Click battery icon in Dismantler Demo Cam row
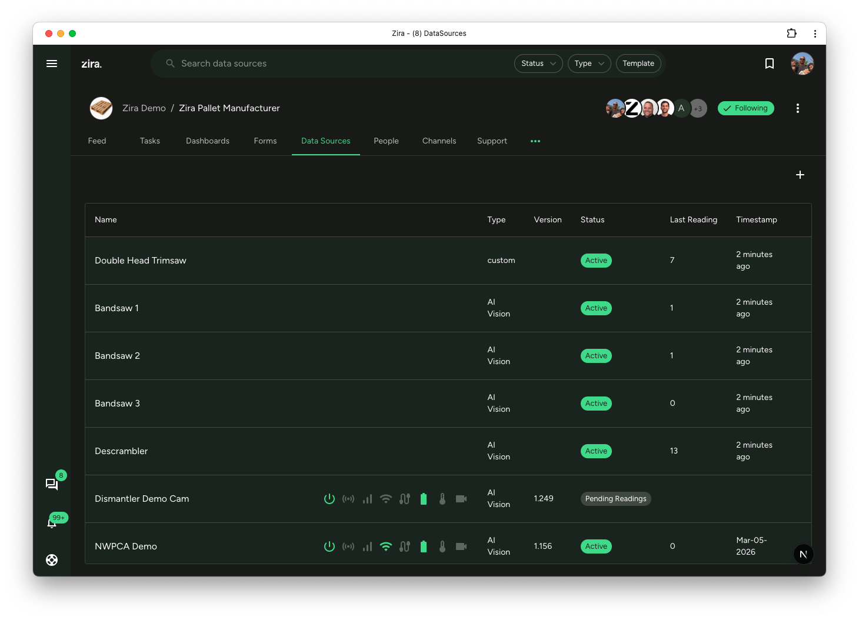The width and height of the screenshot is (859, 620). [424, 499]
